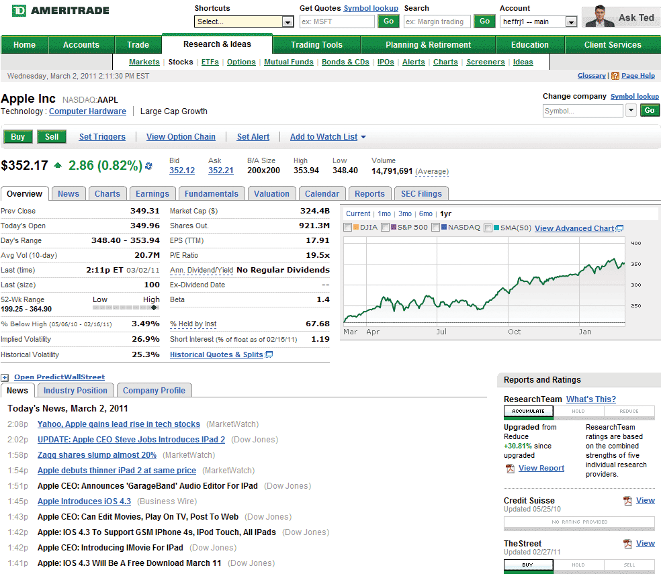Expand the Add to Watch List menu
The height and width of the screenshot is (578, 661).
328,137
